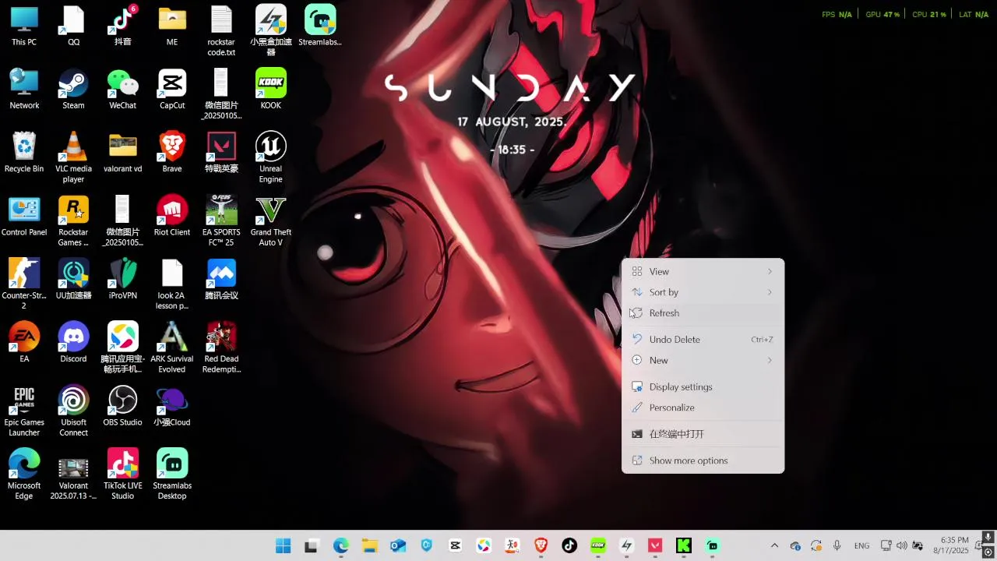Open the Windows Start menu
Image resolution: width=997 pixels, height=561 pixels.
coord(283,545)
